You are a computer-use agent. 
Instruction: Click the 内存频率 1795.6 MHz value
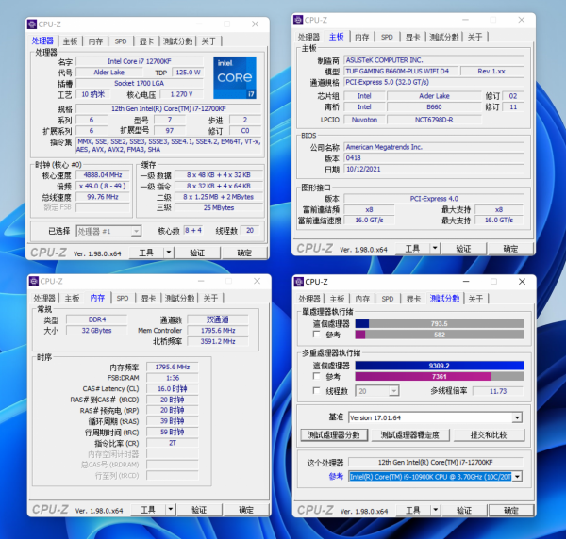[x=173, y=367]
